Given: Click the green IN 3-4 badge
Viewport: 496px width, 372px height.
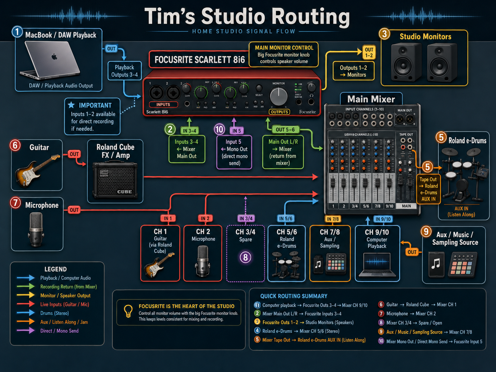Looking at the screenshot, I should 189,131.
